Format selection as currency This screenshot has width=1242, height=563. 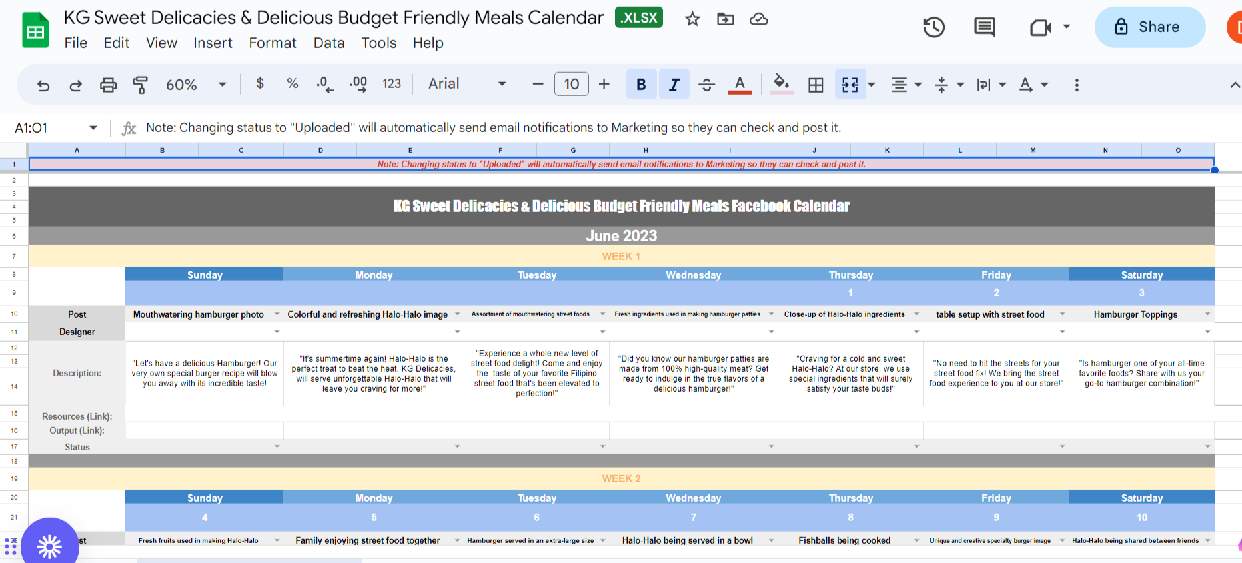coord(260,83)
